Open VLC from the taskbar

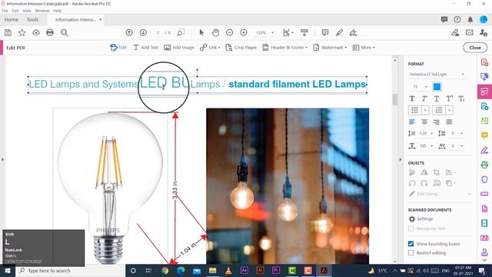(228, 270)
